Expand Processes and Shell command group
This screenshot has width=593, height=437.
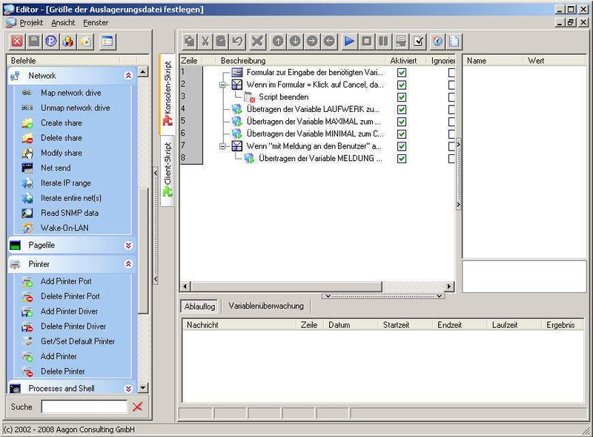point(128,389)
